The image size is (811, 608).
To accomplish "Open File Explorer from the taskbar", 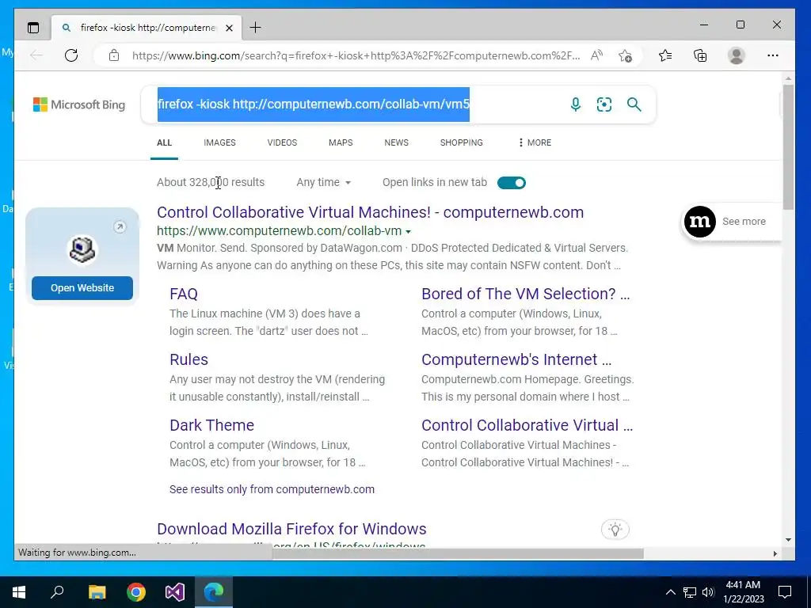I will point(97,592).
